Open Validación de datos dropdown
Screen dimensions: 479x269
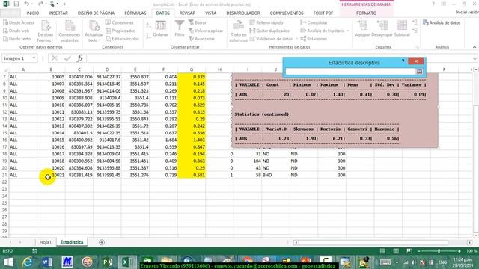click(x=273, y=39)
